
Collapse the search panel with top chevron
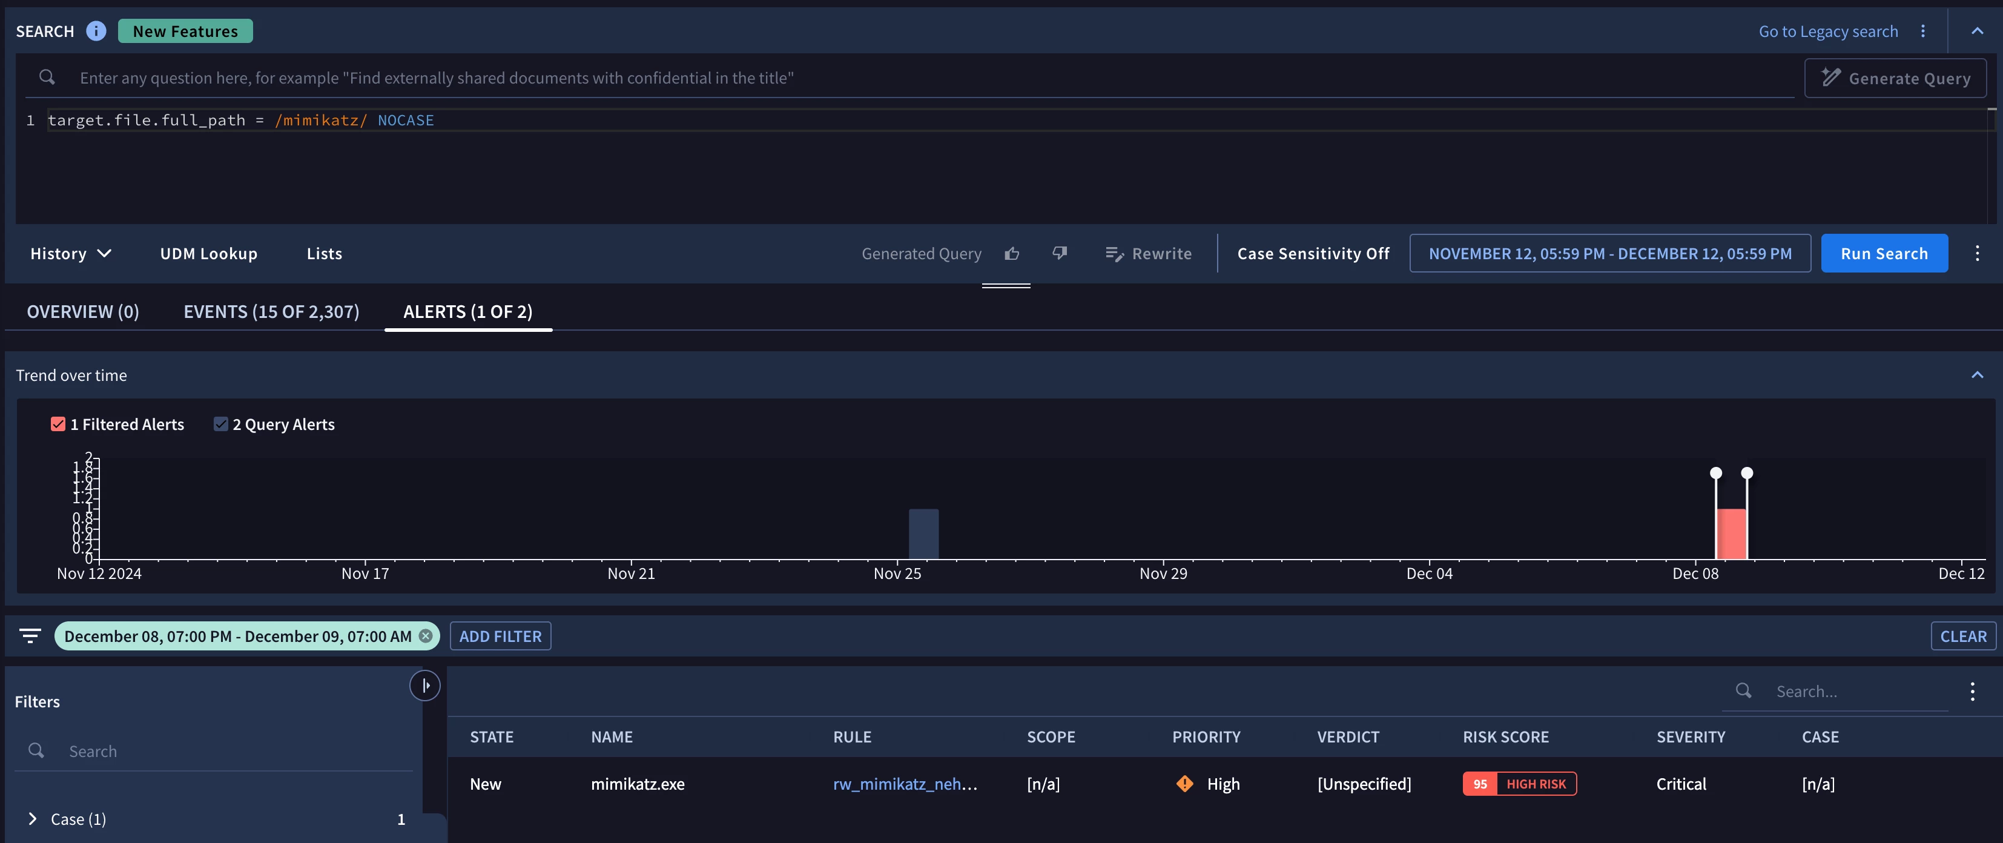(1978, 31)
